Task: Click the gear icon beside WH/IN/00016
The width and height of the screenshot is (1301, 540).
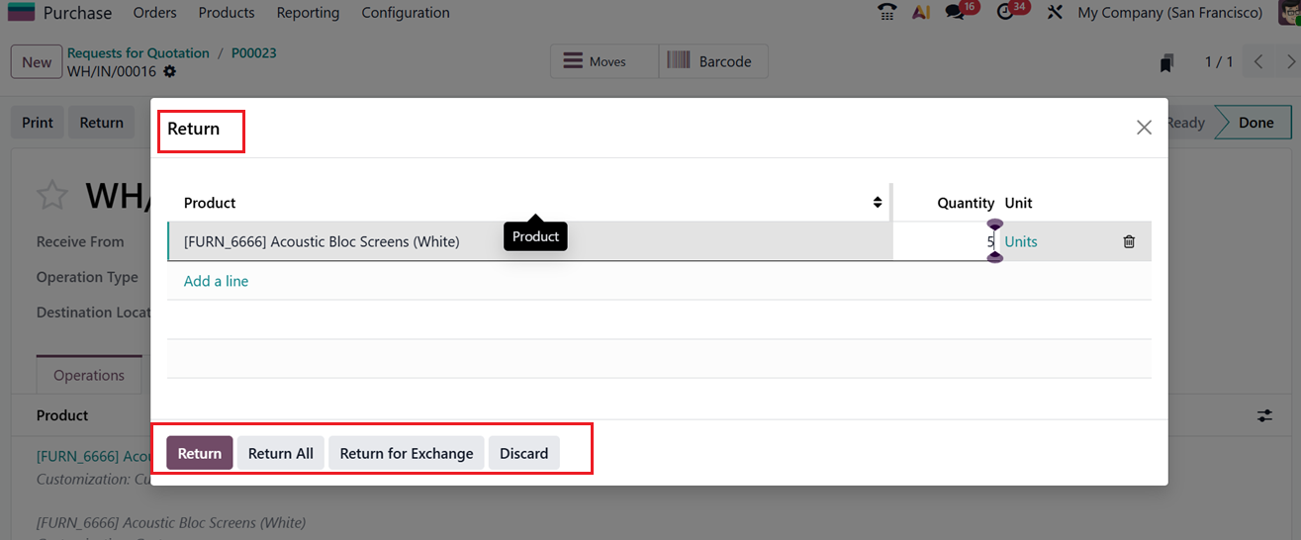Action: [x=170, y=71]
